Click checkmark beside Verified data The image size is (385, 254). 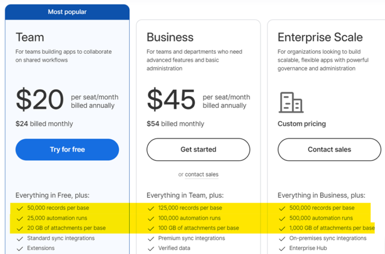pos(151,248)
